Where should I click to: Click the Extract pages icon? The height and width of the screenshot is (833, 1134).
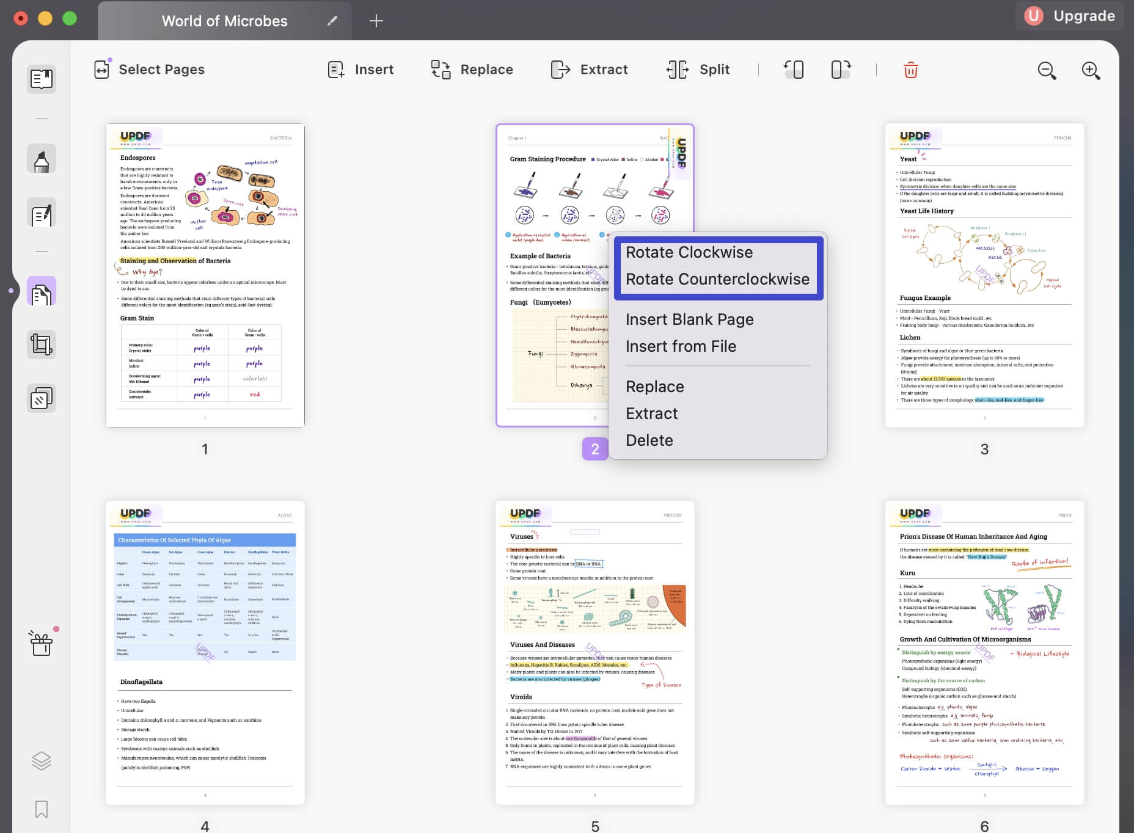click(x=560, y=70)
